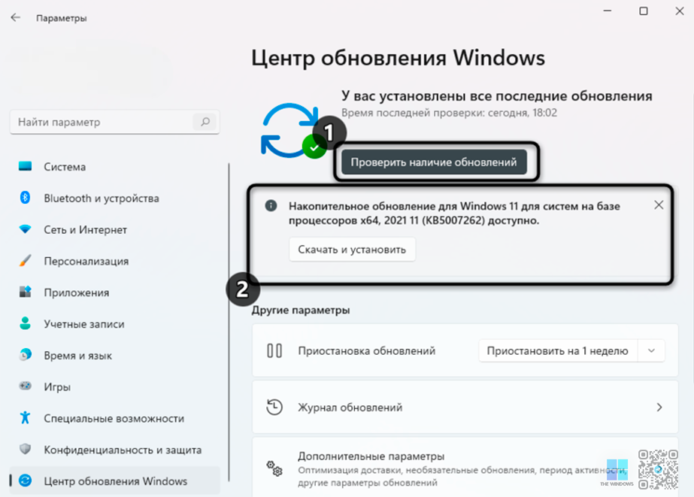Go to Сеть и Интернет
This screenshot has width=694, height=497.
pyautogui.click(x=114, y=229)
